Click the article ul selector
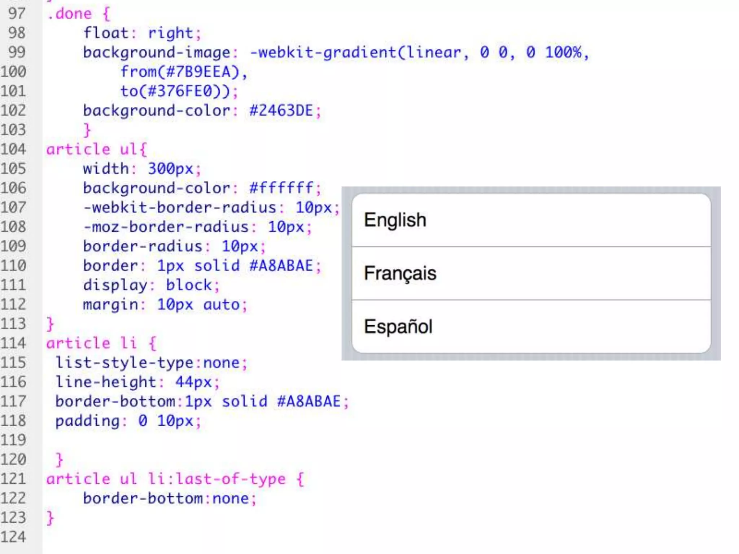Screen dimensions: 739x554 pos(92,149)
